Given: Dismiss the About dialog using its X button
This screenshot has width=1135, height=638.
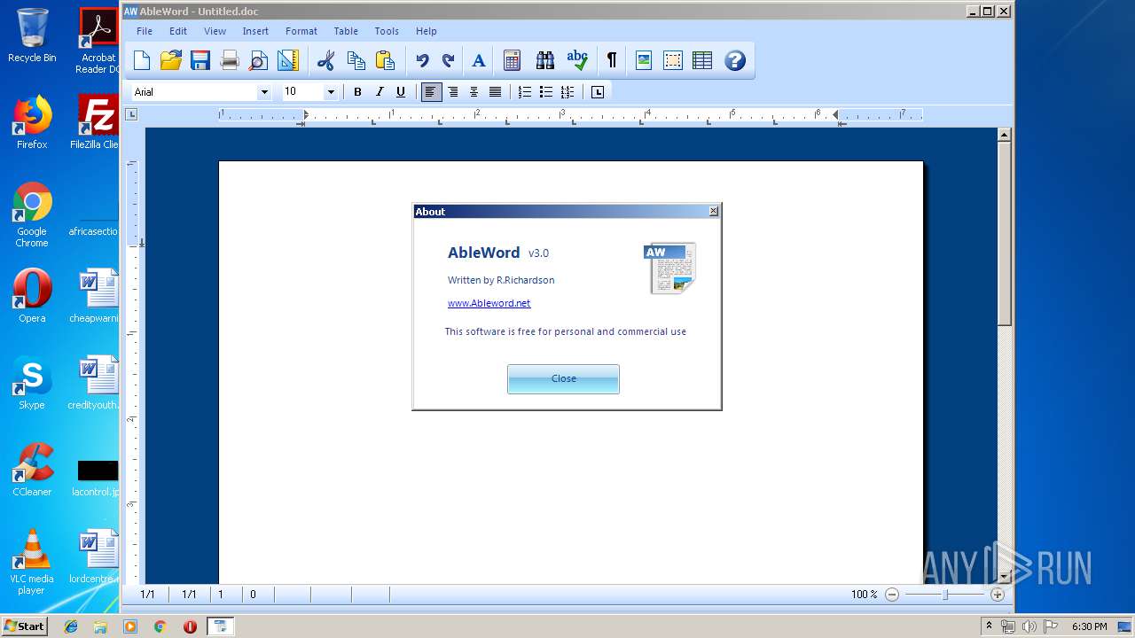Looking at the screenshot, I should [x=714, y=211].
